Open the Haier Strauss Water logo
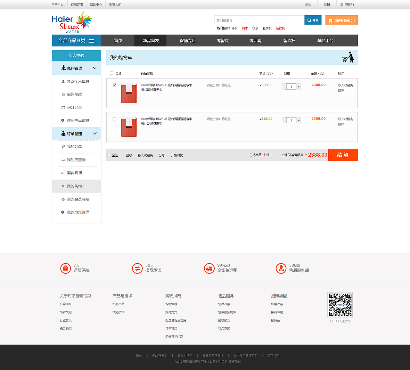Image resolution: width=410 pixels, height=370 pixels. [x=72, y=22]
